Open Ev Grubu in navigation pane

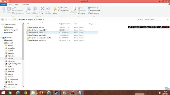(9, 40)
